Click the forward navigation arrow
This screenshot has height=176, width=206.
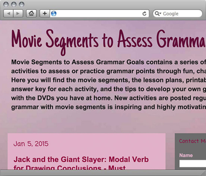pos(18,13)
